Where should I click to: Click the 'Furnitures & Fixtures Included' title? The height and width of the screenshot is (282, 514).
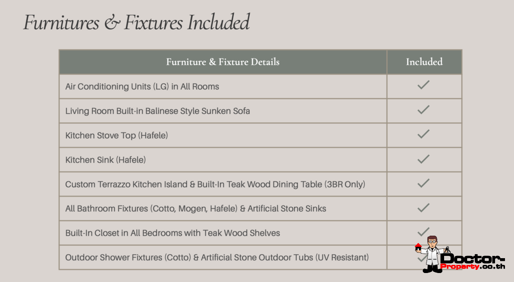(137, 22)
